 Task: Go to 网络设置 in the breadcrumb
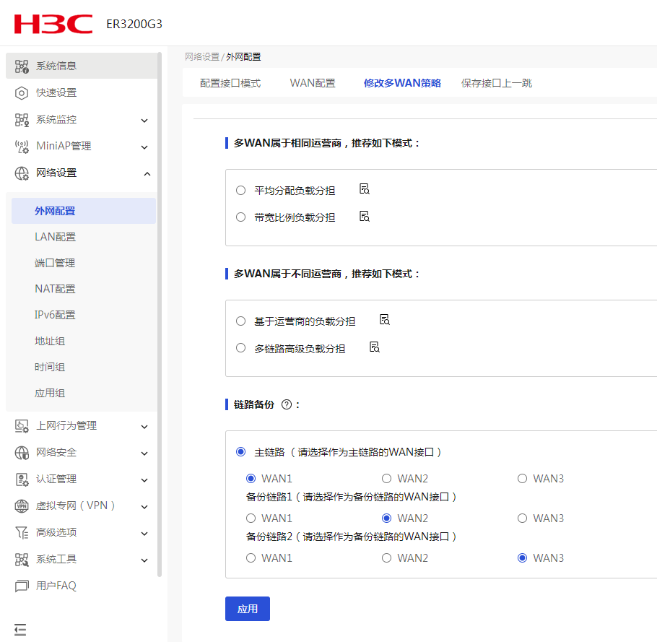[x=201, y=56]
